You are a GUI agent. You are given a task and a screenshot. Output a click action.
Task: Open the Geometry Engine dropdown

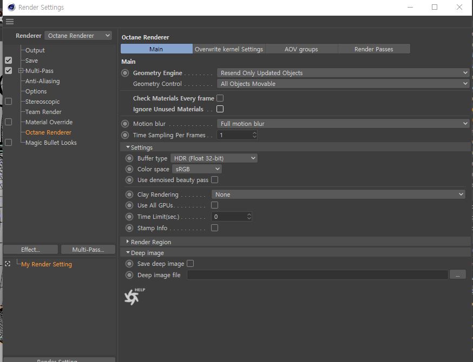pos(343,73)
